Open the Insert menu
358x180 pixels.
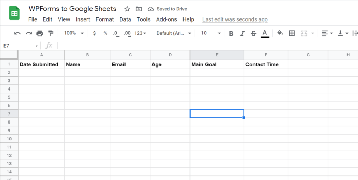coord(83,19)
